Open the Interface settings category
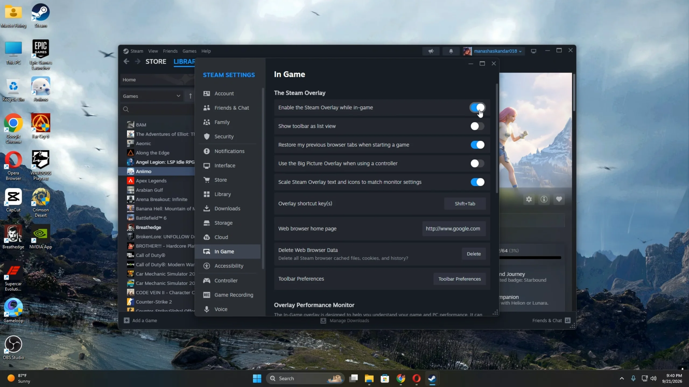Image resolution: width=689 pixels, height=387 pixels. coord(228,166)
